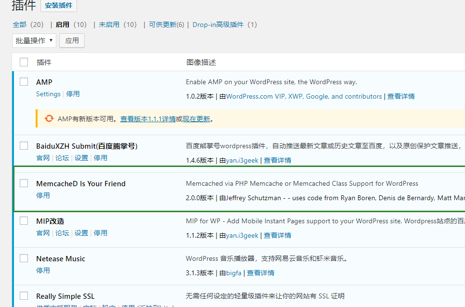Click the "1.0.2版本" AMP version text
The width and height of the screenshot is (465, 307).
[x=200, y=96]
